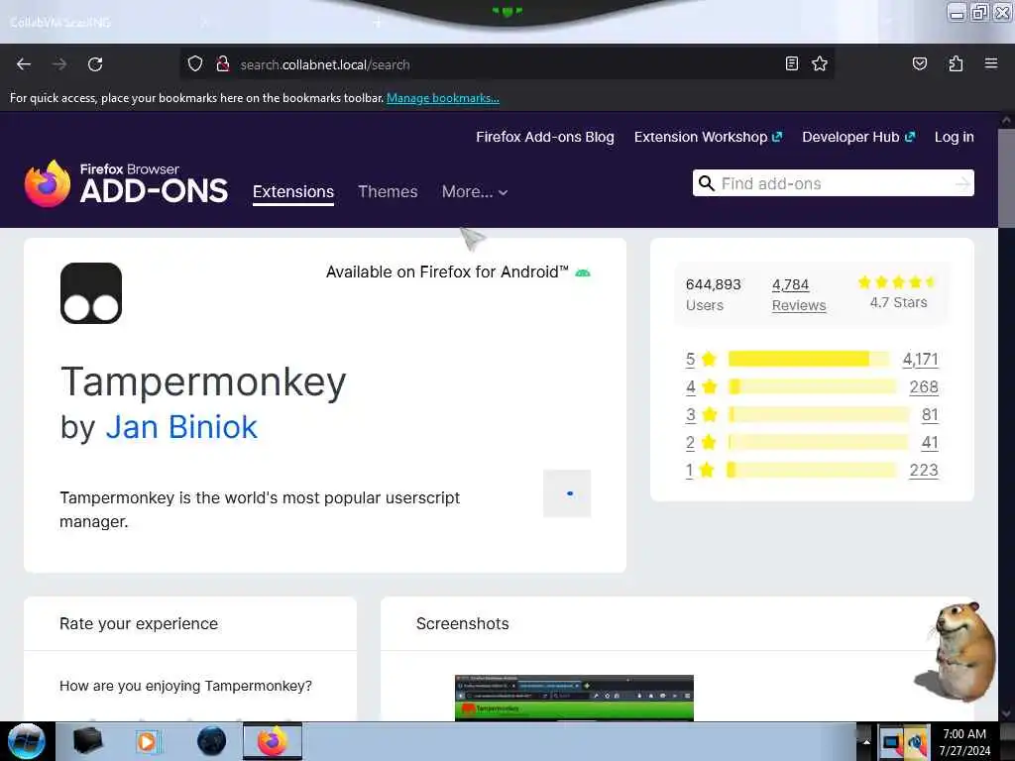The height and width of the screenshot is (761, 1015).
Task: Open the extensions puzzle-piece icon
Action: [x=956, y=63]
